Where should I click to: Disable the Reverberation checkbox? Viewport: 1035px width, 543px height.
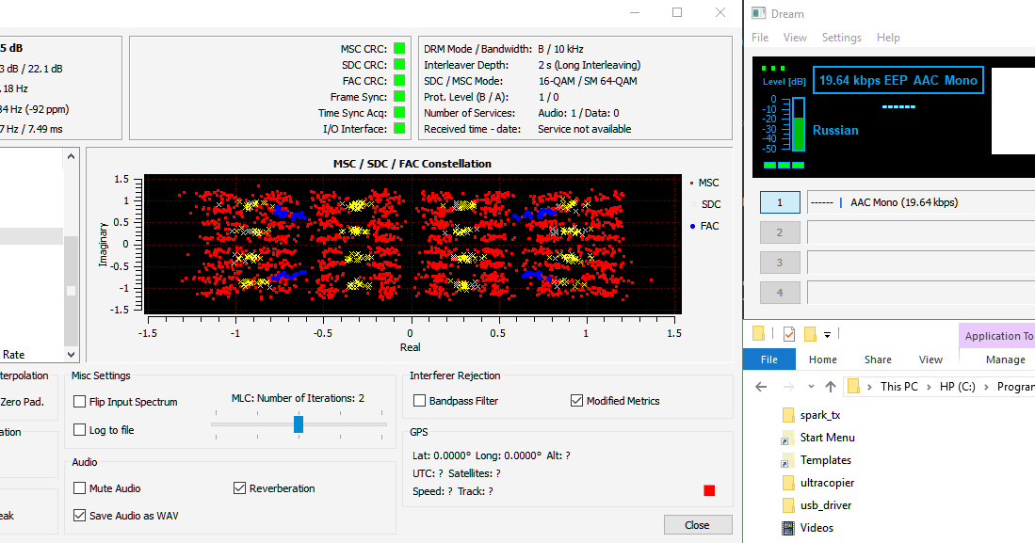(240, 487)
